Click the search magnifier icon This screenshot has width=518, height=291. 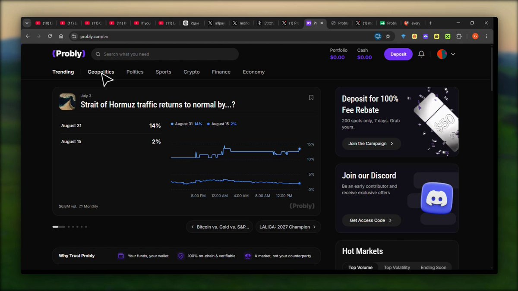pyautogui.click(x=98, y=54)
